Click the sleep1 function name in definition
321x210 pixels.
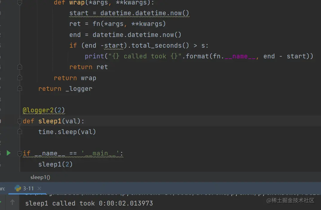pyautogui.click(x=50, y=121)
